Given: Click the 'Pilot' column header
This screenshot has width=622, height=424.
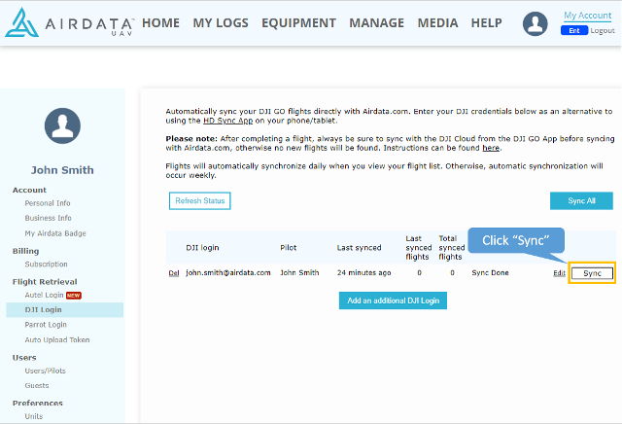Looking at the screenshot, I should coord(289,248).
